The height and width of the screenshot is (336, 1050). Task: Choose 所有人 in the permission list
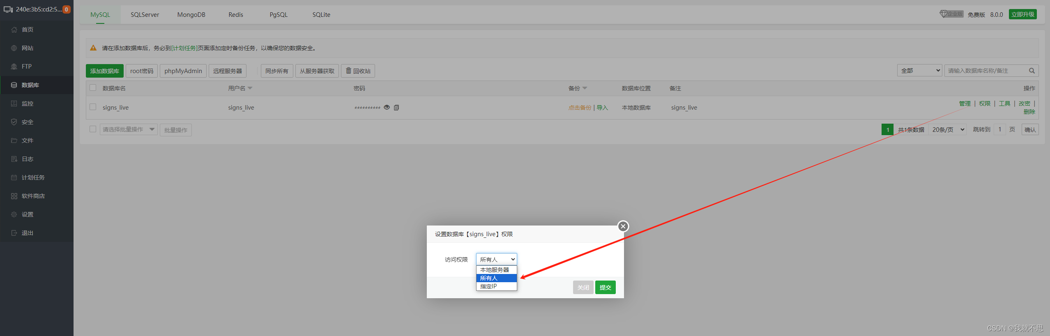click(496, 278)
